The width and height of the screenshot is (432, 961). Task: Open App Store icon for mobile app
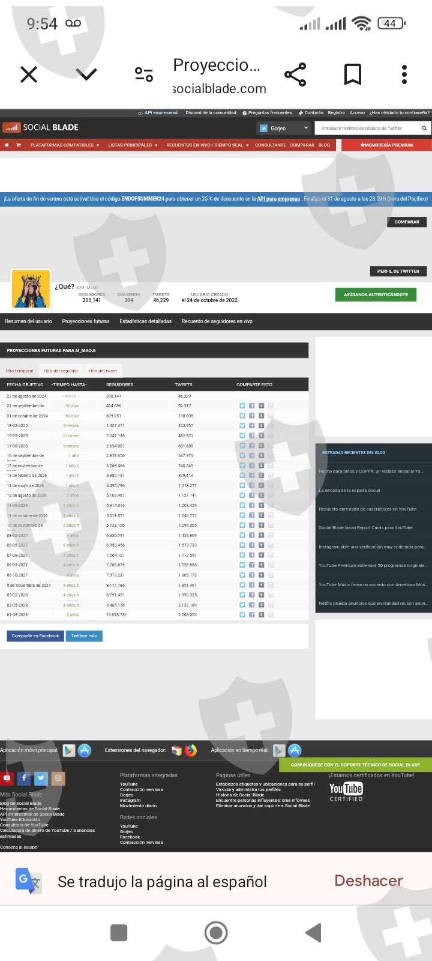coord(85,750)
